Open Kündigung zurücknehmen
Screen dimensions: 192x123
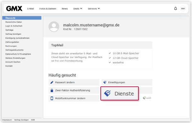click(17, 38)
